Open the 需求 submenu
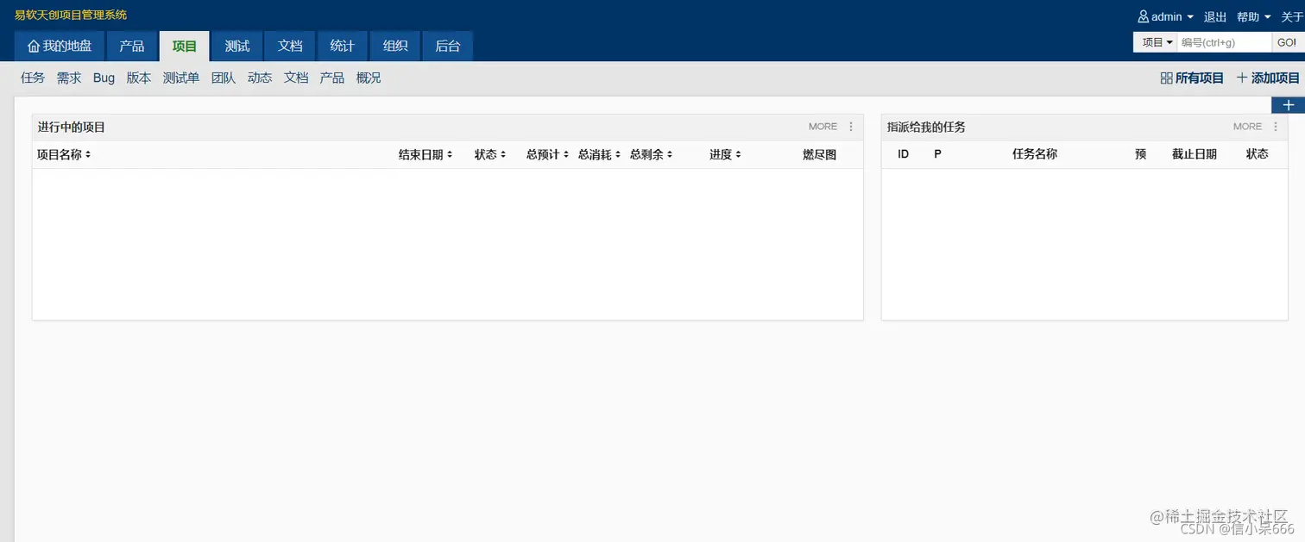The width and height of the screenshot is (1305, 542). pyautogui.click(x=69, y=78)
